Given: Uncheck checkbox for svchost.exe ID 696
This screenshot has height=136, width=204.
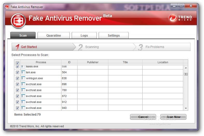Looking at the screenshot, I should [17, 84].
